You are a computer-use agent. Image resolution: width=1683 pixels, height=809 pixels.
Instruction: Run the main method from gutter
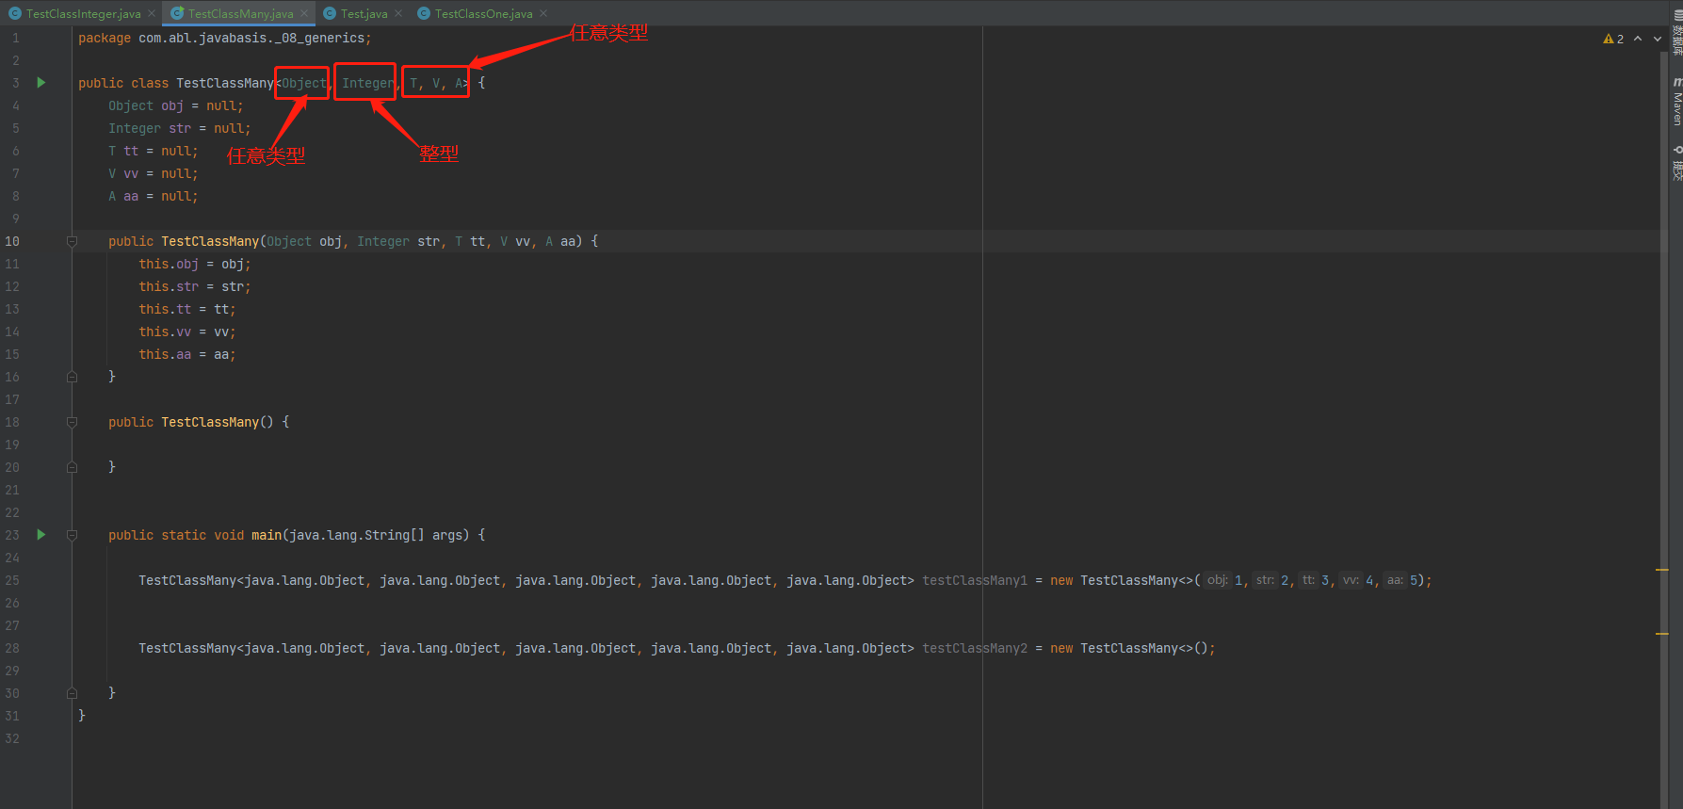(40, 535)
